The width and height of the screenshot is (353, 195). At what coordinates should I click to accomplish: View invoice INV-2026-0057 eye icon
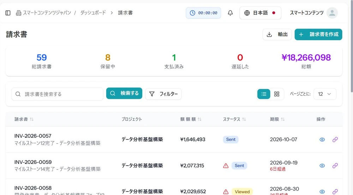322,140
